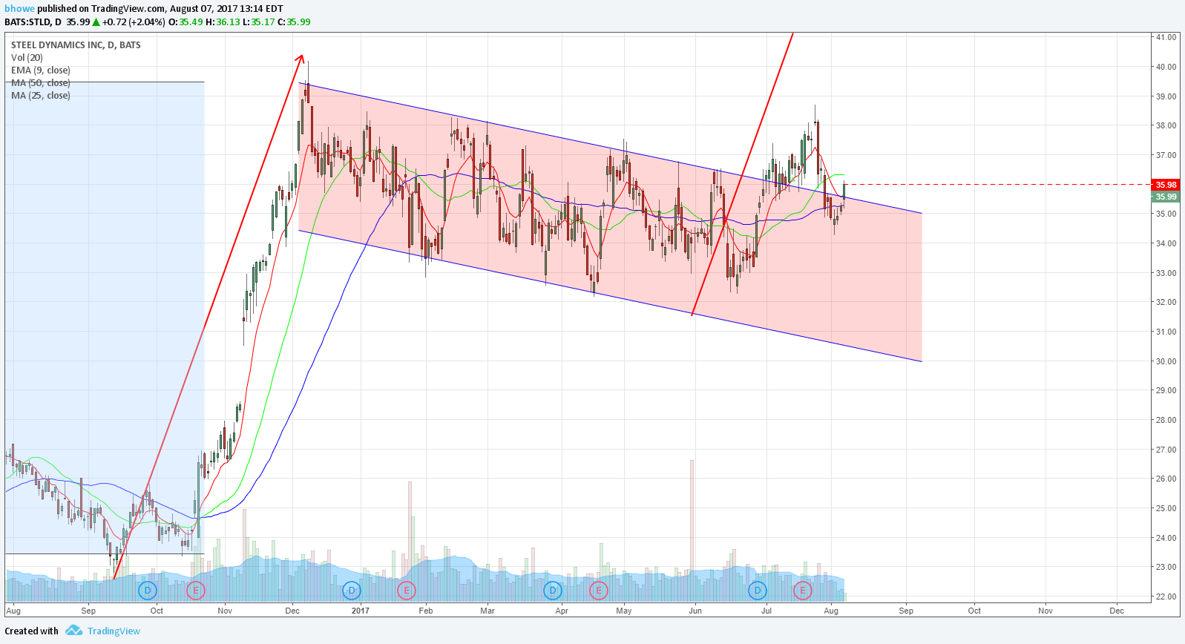
Task: Open the TradingView link at bottom
Action: coord(114,631)
